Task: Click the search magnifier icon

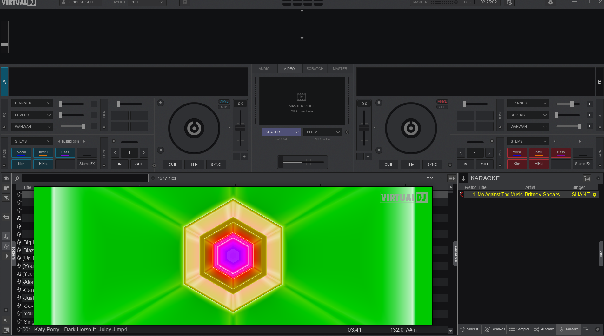Action: point(17,178)
